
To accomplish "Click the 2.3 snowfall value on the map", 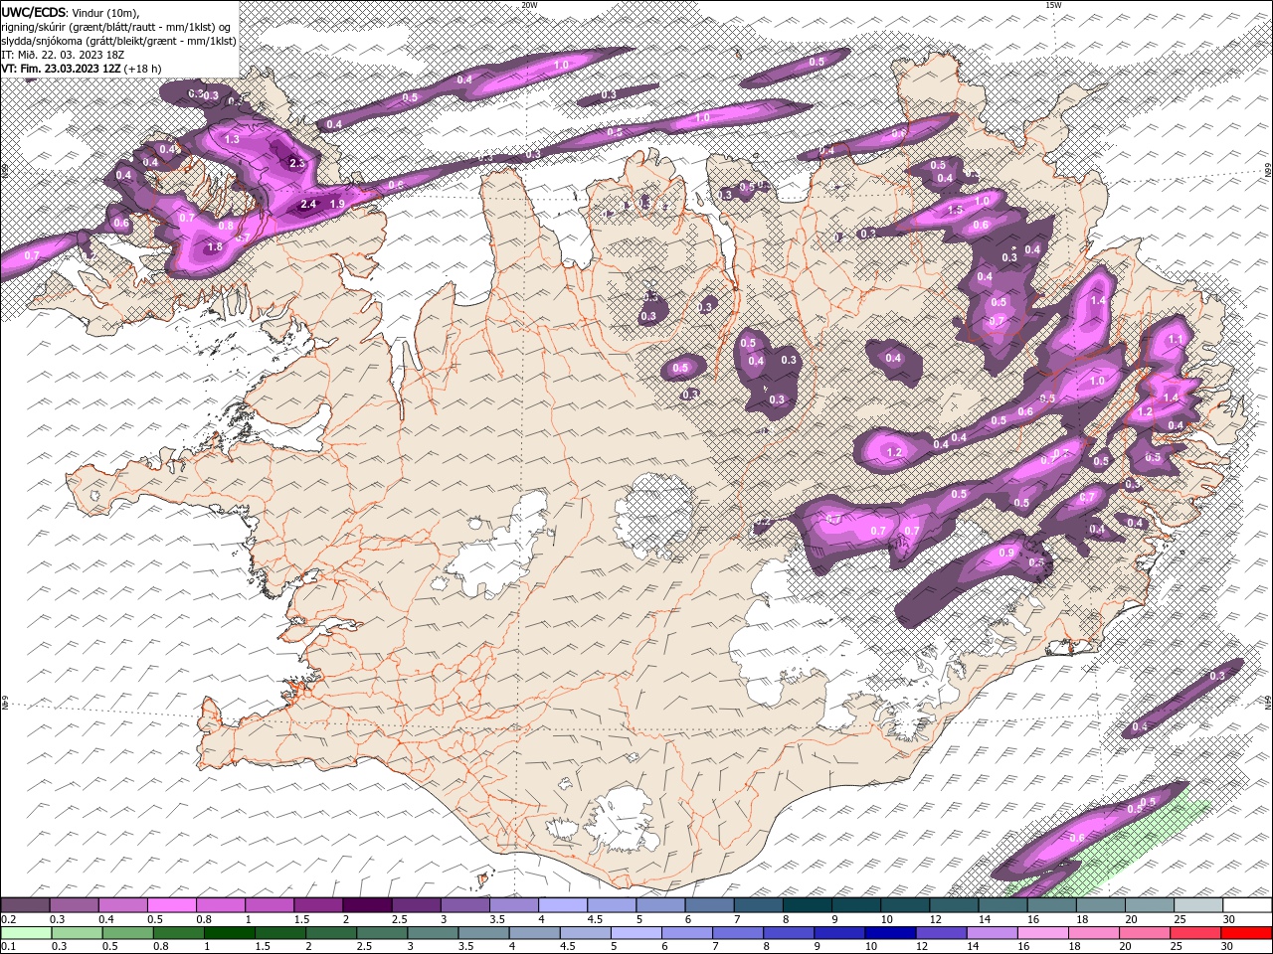I will [296, 163].
